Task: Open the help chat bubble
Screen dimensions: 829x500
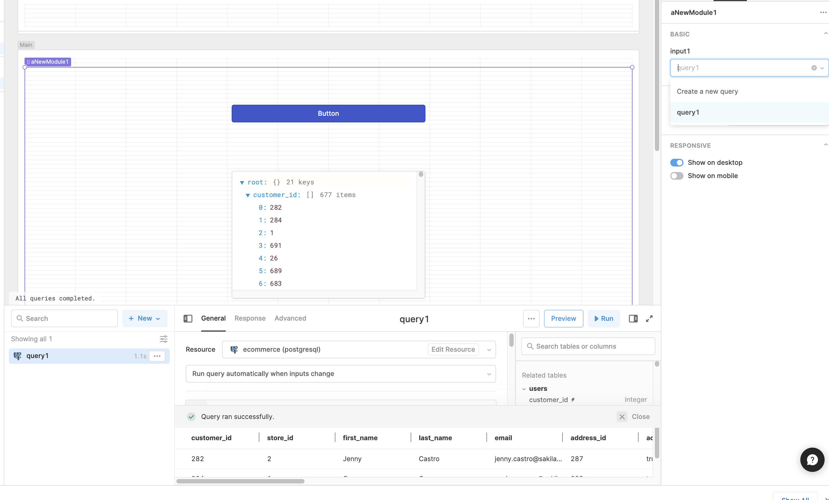Action: click(x=812, y=459)
